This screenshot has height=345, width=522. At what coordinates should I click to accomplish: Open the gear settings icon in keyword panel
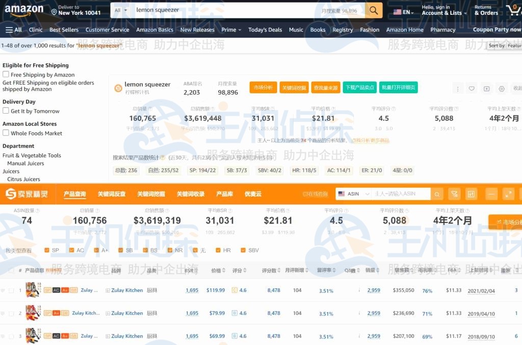[502, 89]
